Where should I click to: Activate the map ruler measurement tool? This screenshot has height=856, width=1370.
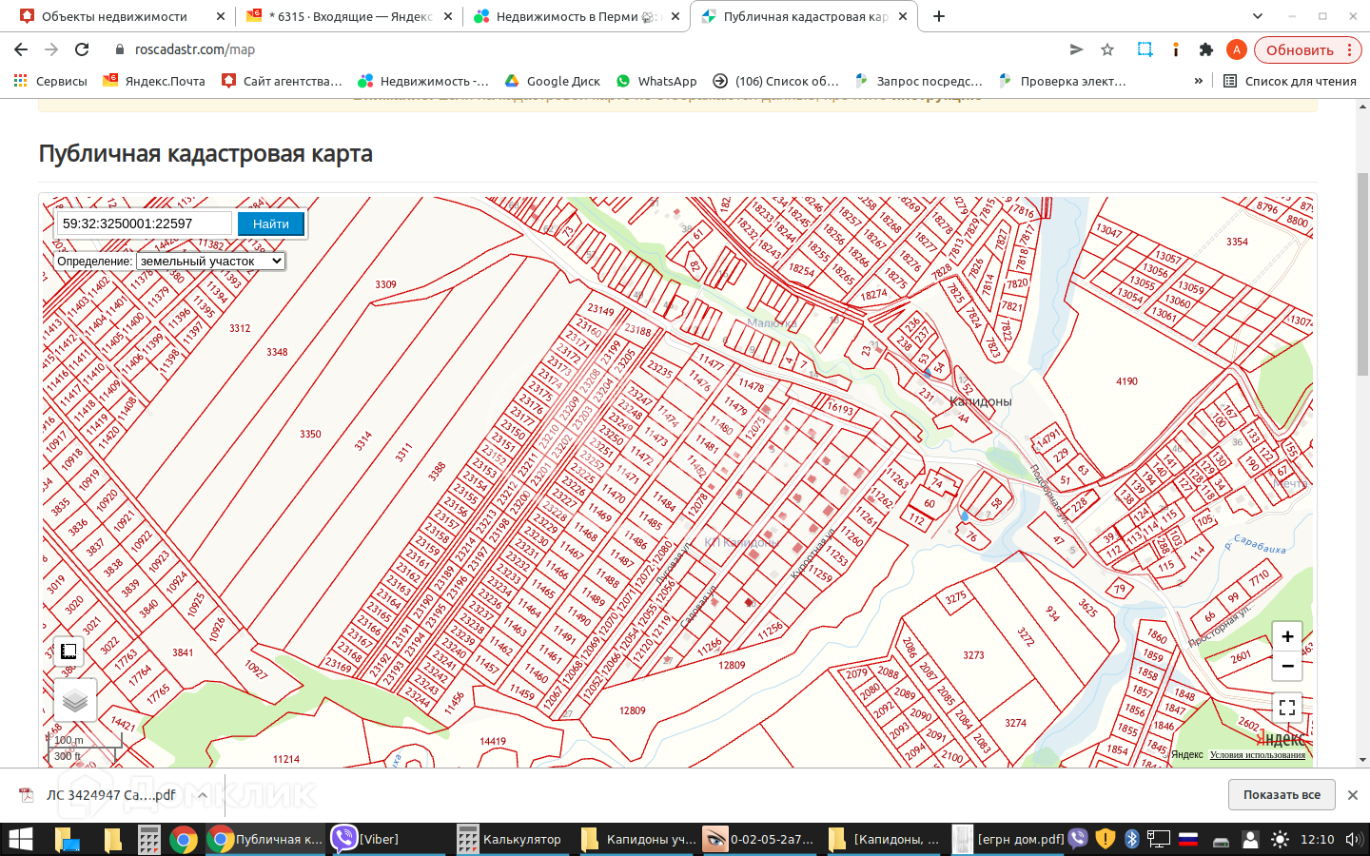[68, 652]
